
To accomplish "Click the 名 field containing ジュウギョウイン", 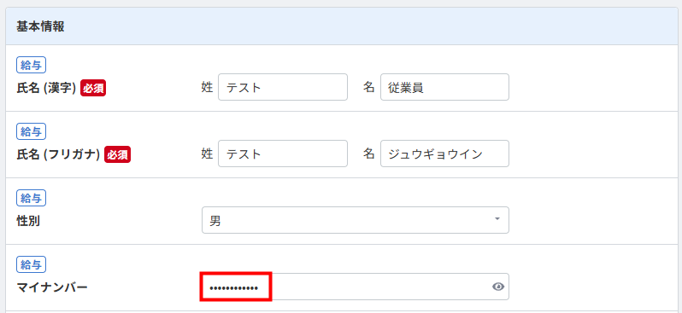I will click(444, 154).
